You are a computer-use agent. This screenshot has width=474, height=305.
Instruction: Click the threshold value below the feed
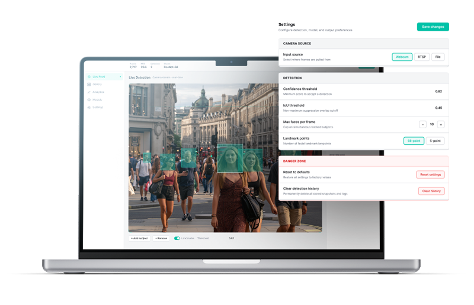(x=231, y=238)
